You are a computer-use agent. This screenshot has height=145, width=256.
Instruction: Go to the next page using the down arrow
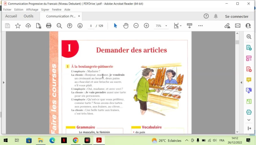point(80,26)
